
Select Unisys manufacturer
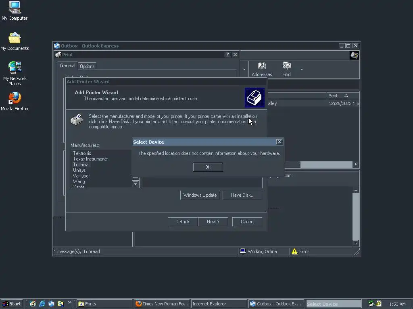79,170
